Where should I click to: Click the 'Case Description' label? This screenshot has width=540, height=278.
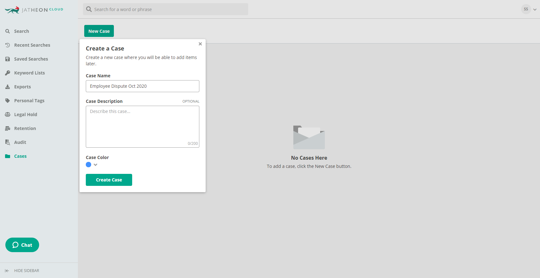(104, 101)
